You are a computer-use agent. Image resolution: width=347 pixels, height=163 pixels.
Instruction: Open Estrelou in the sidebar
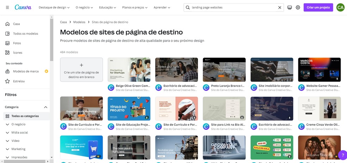[19, 81]
